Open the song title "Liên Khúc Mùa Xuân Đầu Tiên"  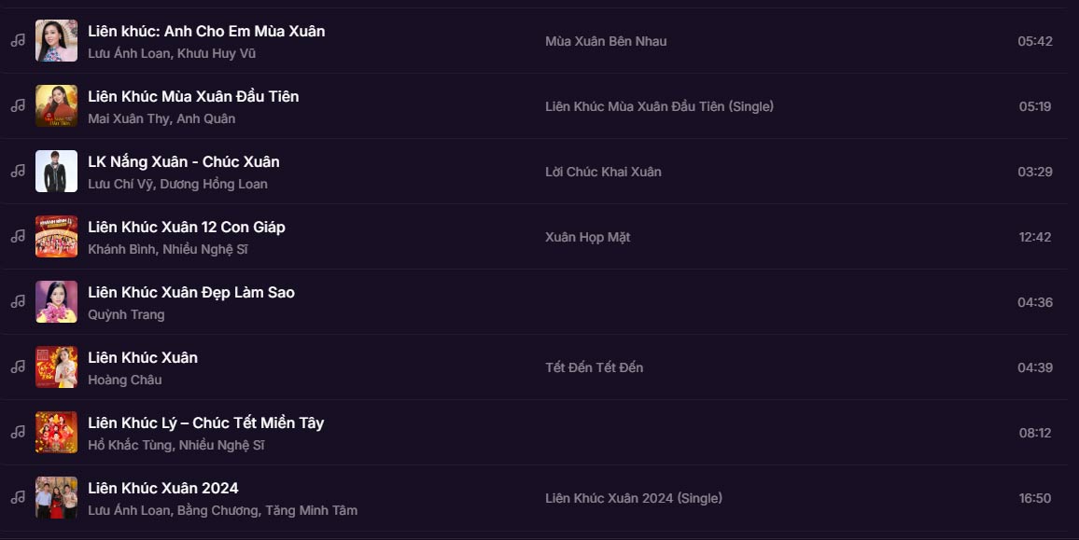coord(193,96)
